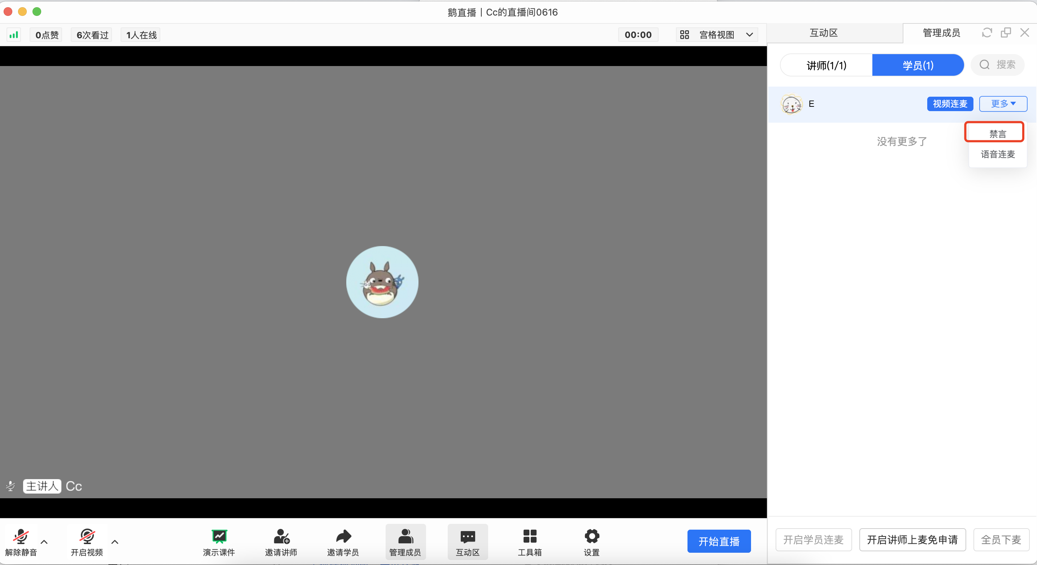Choose 禁言 from the dropdown menu
The image size is (1037, 565).
click(998, 133)
